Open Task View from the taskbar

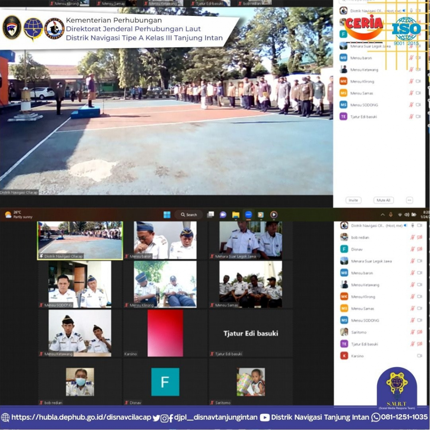(x=210, y=215)
